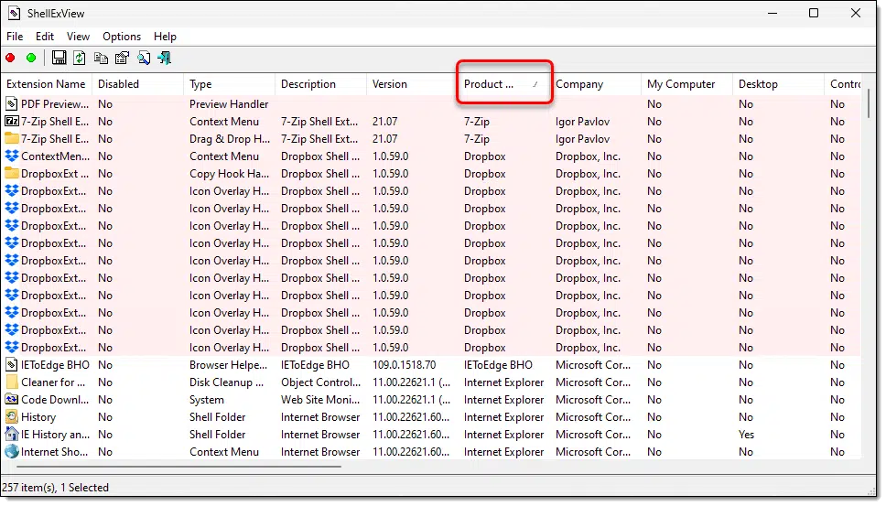The width and height of the screenshot is (886, 506).
Task: Click the Save Selected Items floppy icon
Action: 59,58
